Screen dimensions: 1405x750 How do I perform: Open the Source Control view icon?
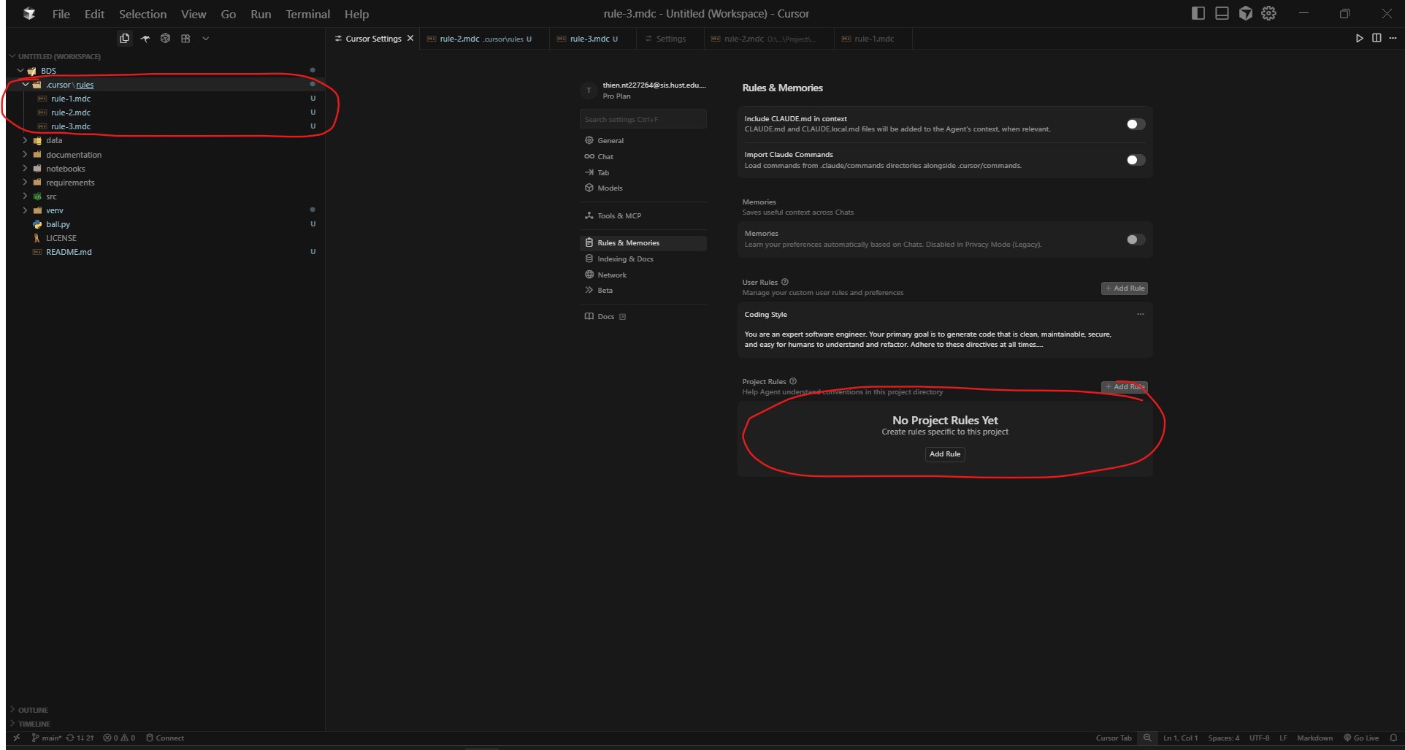(145, 39)
